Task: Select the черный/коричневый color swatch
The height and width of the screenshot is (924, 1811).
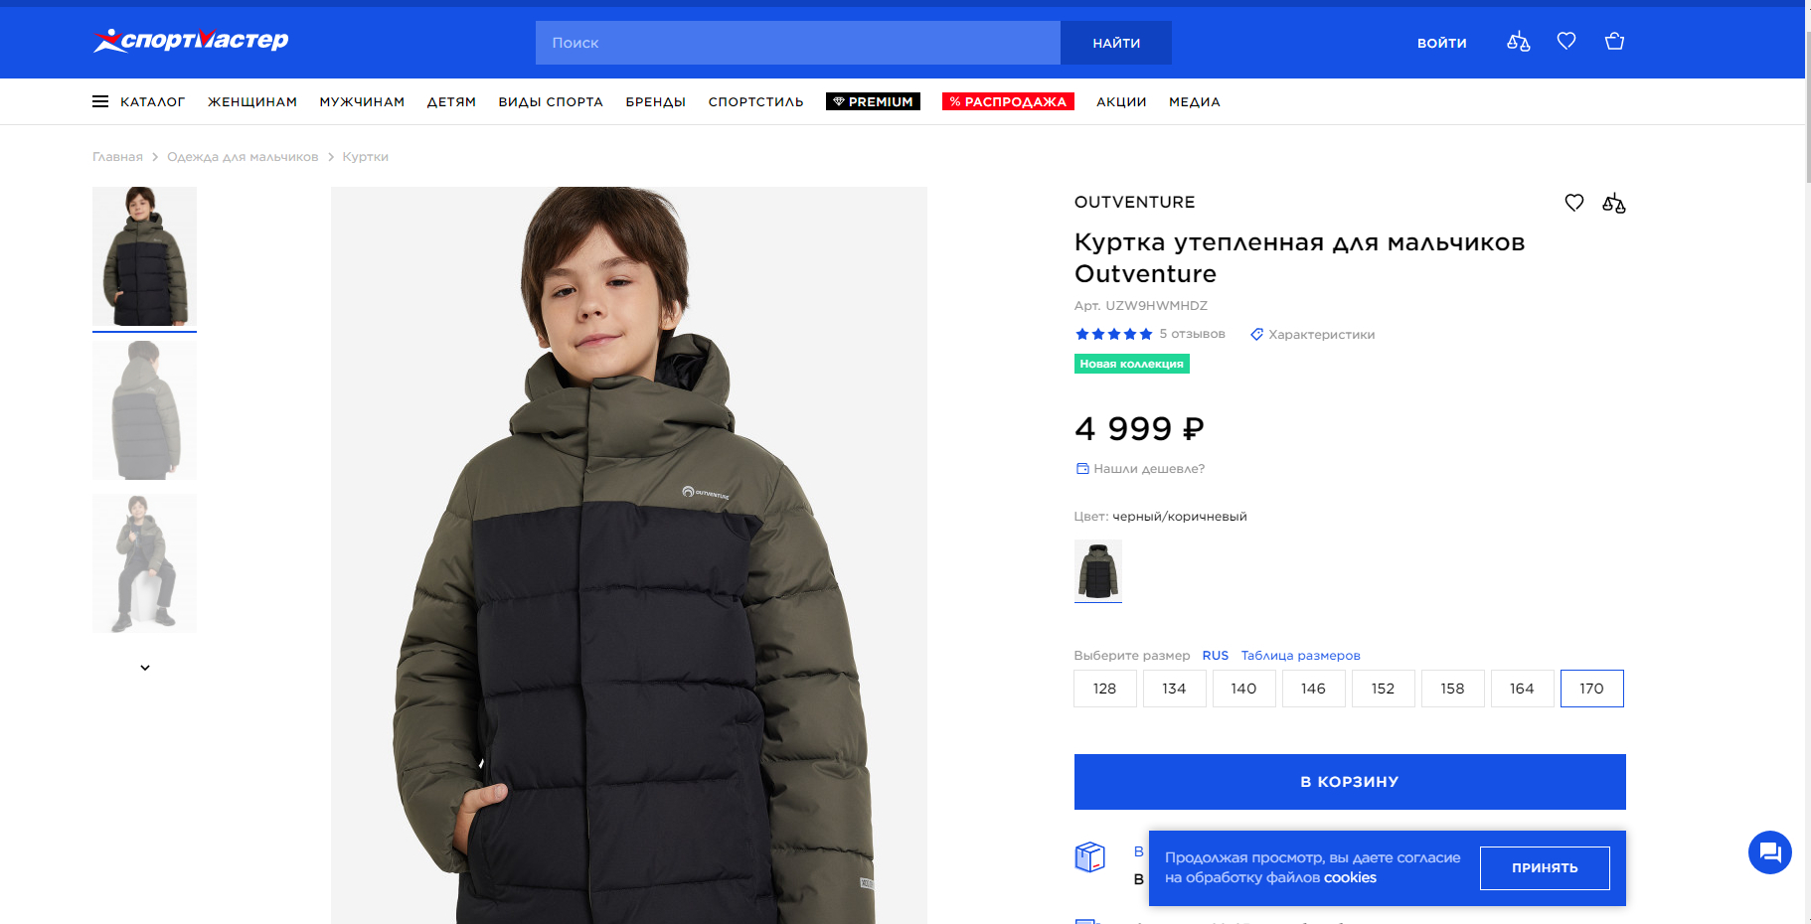Action: coord(1097,569)
